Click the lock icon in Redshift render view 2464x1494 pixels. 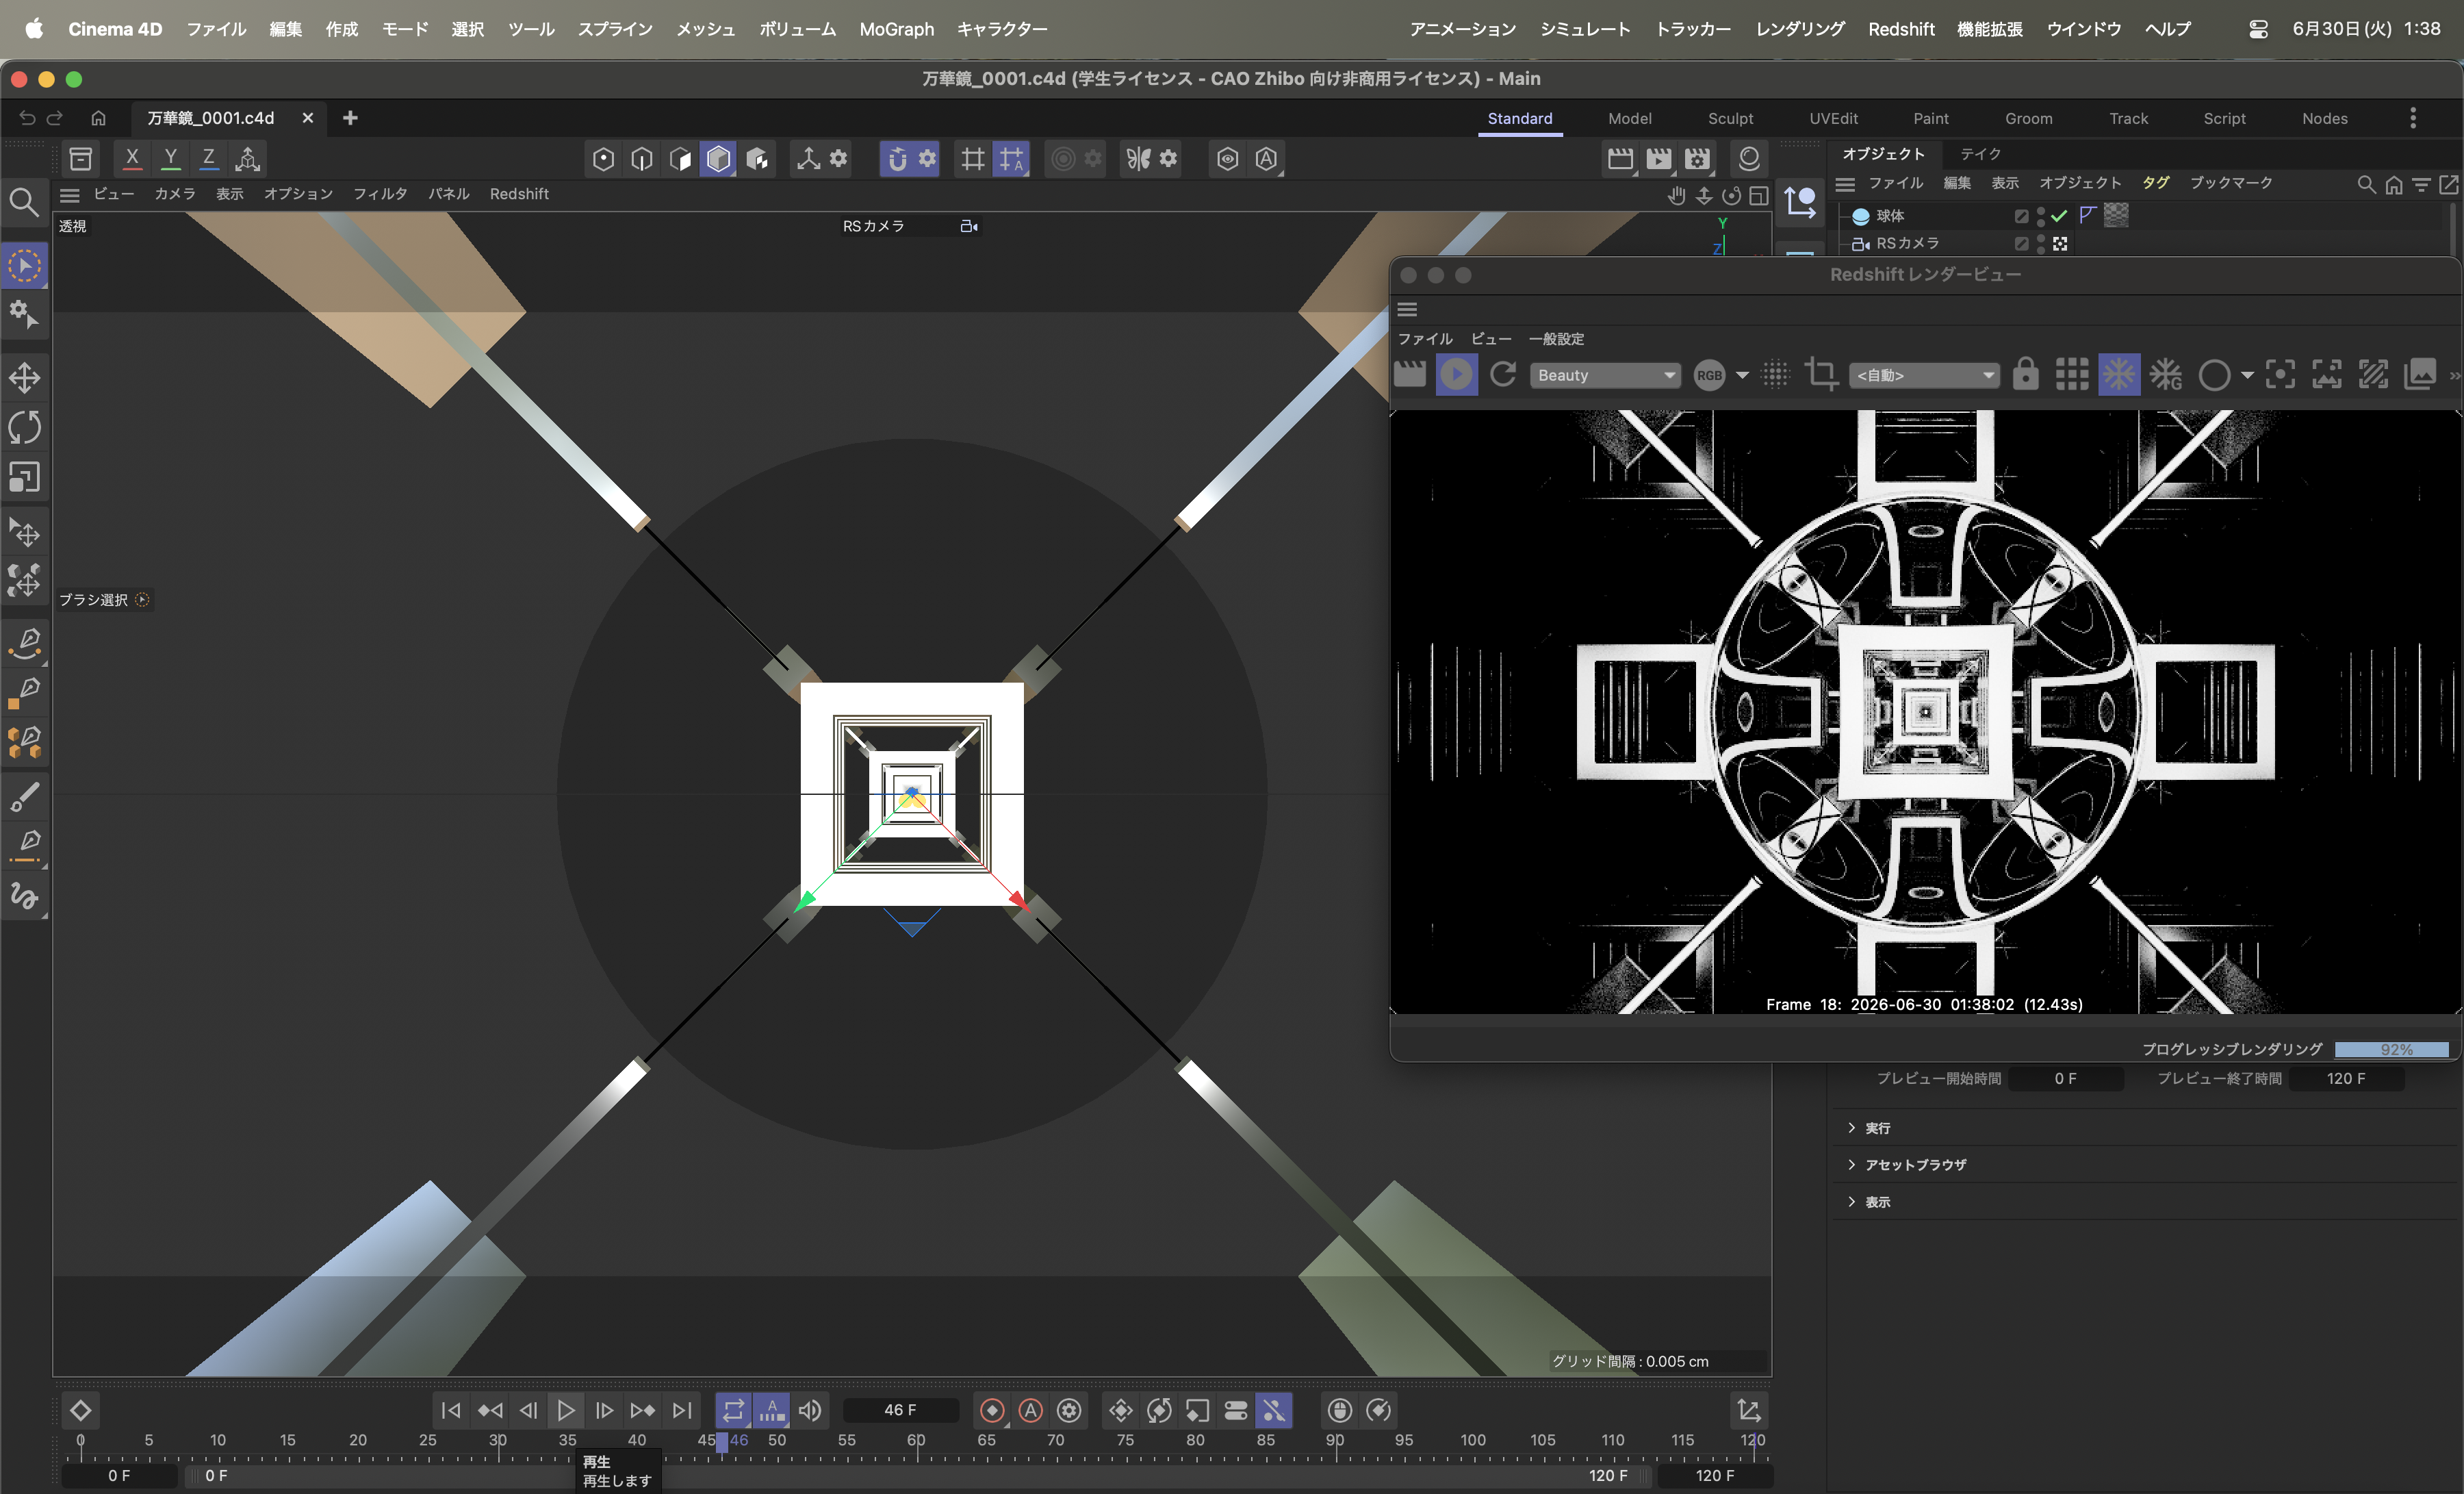2025,375
